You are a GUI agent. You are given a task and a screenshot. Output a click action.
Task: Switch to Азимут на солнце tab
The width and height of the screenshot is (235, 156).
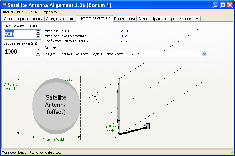pos(60,19)
